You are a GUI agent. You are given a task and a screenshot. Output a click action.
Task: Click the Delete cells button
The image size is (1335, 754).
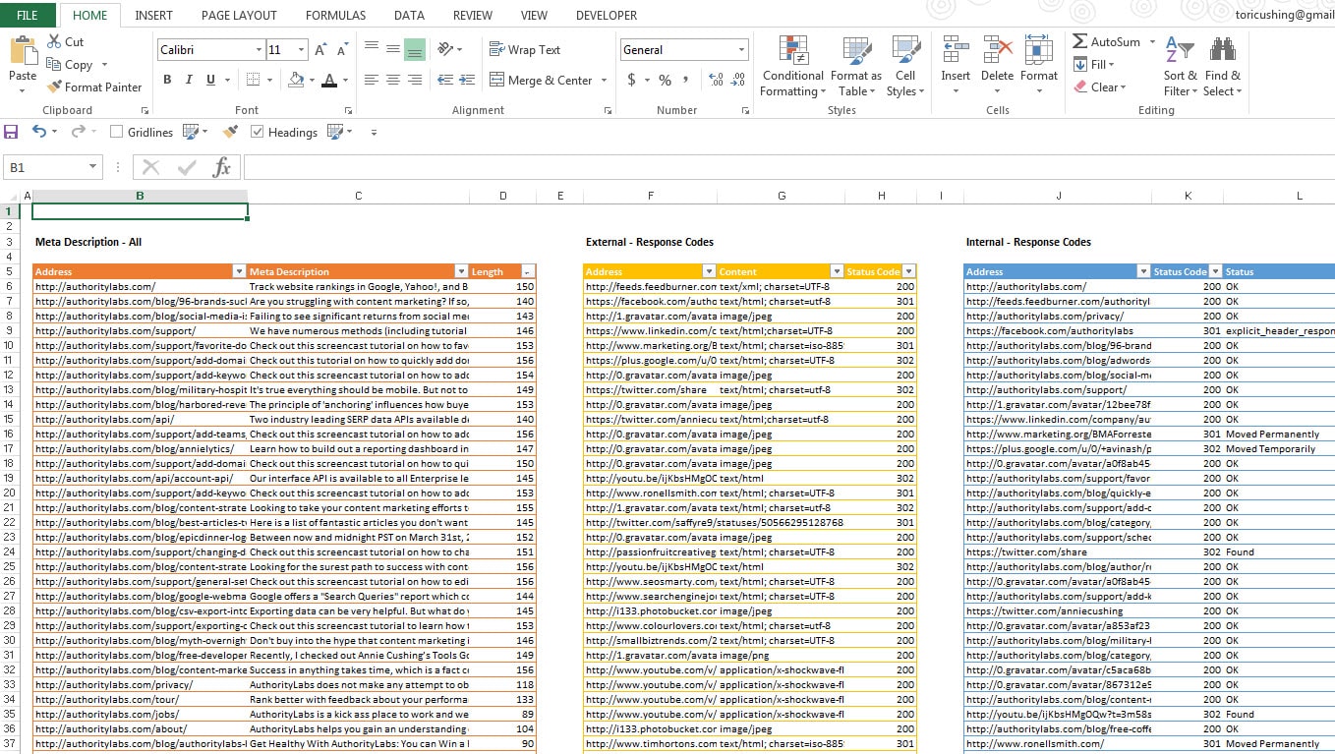[x=997, y=67]
